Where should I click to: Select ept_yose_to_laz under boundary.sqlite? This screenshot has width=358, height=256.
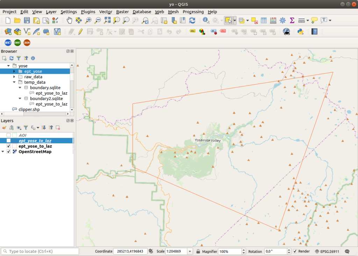click(51, 93)
